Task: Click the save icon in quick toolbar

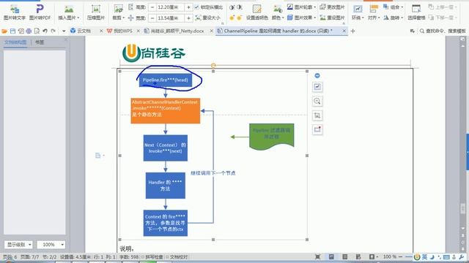Action: [12, 31]
